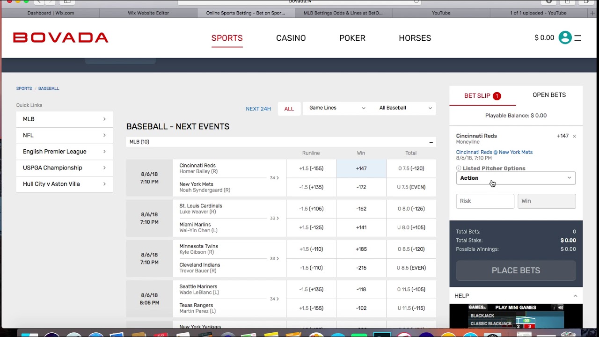Collapse the MLB (10) section

(431, 142)
